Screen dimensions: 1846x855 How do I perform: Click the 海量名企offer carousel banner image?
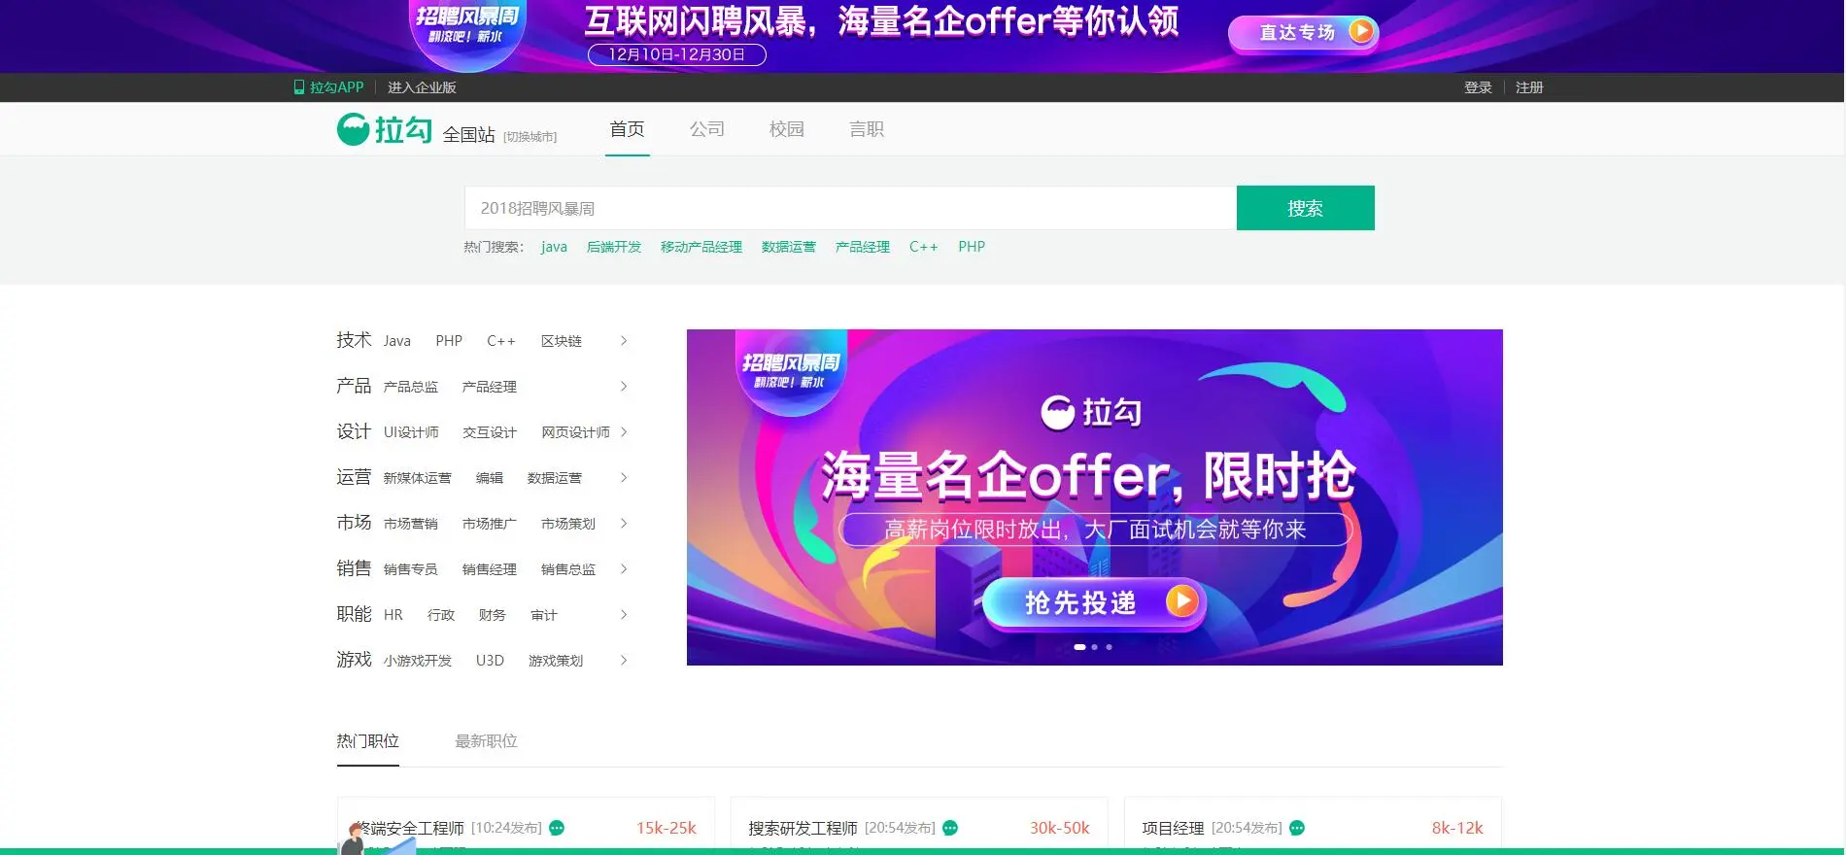(1095, 497)
